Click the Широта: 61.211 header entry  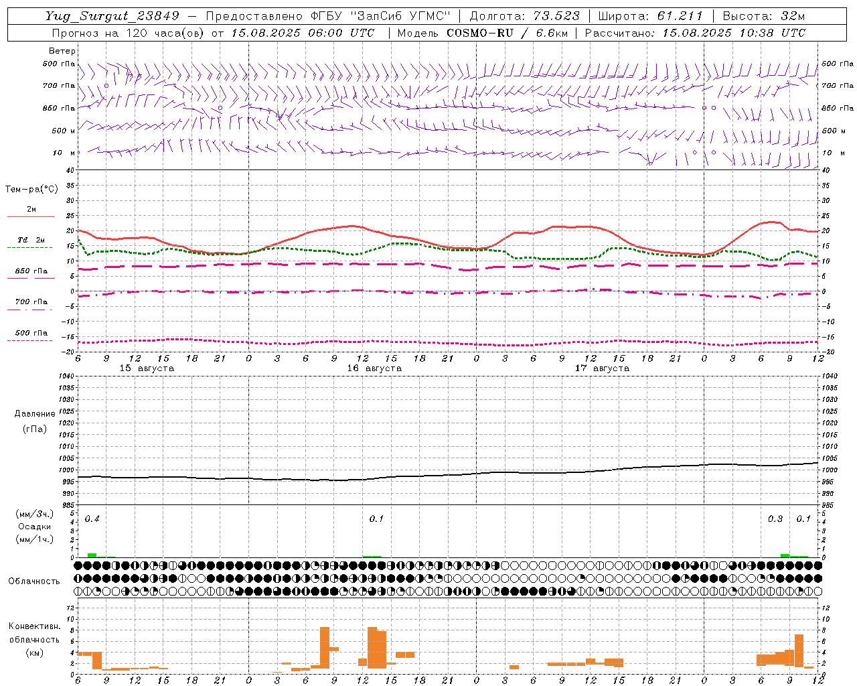[651, 16]
